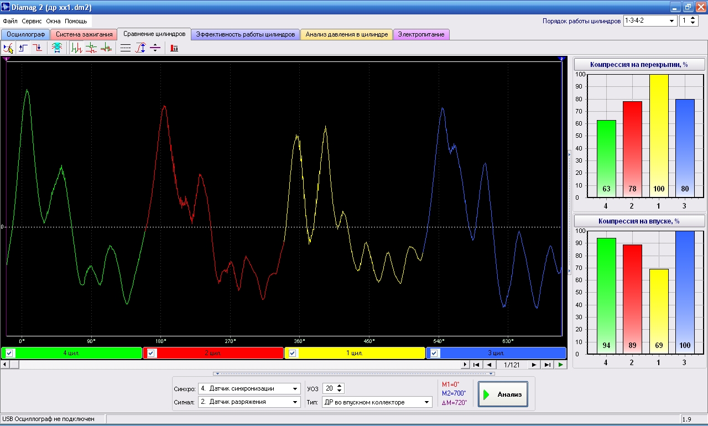
Task: Increase the firing order cylinder number
Action: tap(694, 18)
